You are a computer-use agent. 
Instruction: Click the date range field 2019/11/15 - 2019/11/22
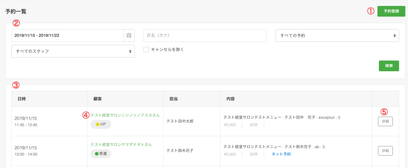67,35
